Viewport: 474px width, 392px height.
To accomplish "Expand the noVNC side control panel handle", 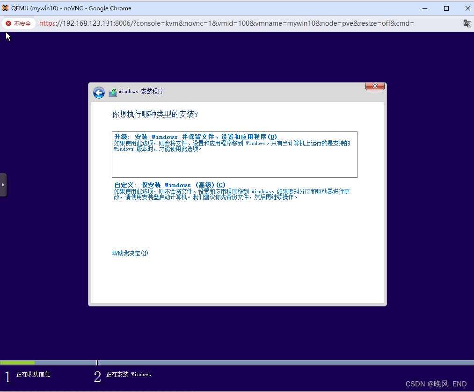I will [x=3, y=185].
